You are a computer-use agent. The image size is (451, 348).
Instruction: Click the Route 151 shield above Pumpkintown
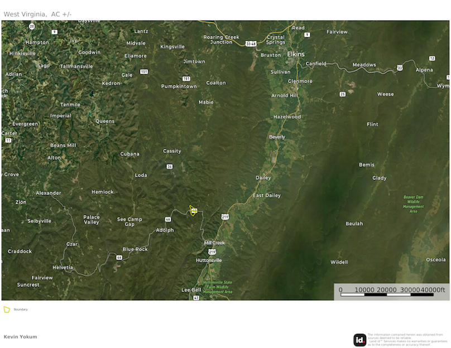(186, 79)
